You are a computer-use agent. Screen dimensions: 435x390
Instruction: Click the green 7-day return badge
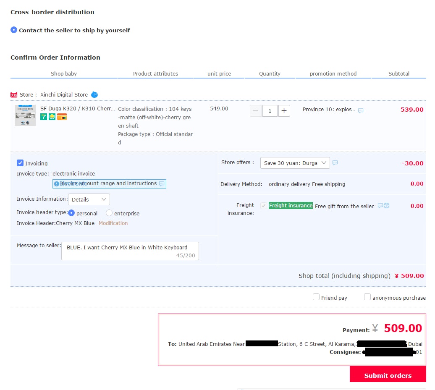pos(44,117)
